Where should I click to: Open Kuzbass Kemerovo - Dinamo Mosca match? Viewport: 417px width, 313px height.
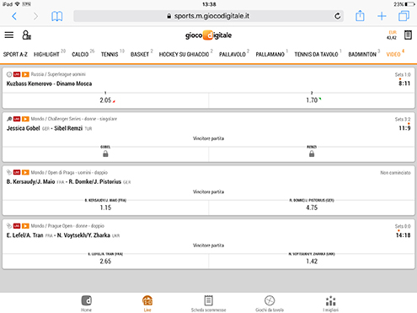49,84
